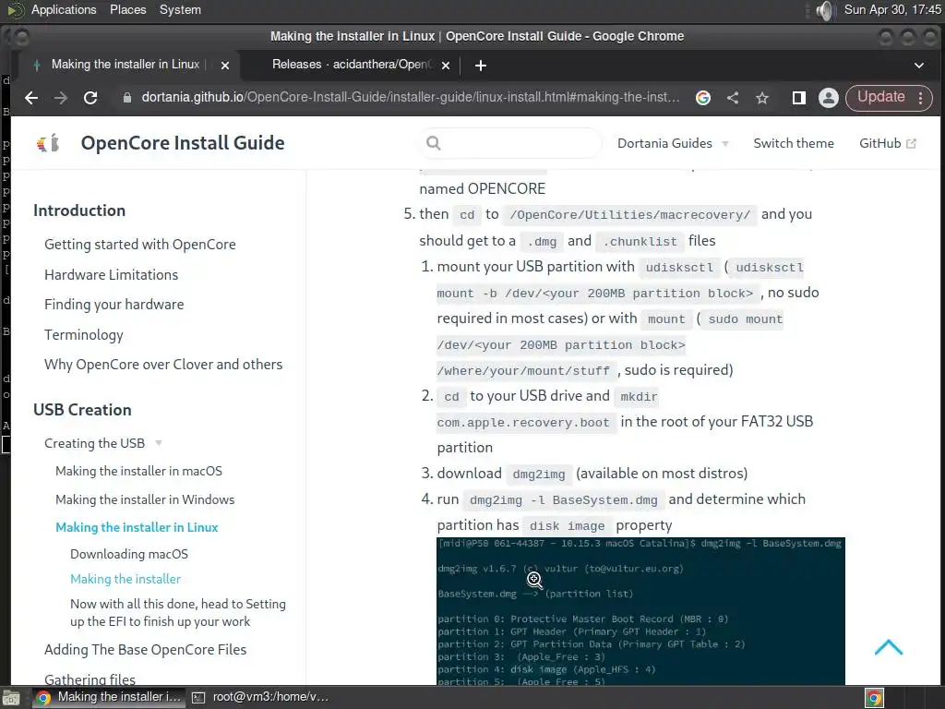This screenshot has height=709, width=945.
Task: Open a new Chrome tab
Action: click(x=480, y=66)
